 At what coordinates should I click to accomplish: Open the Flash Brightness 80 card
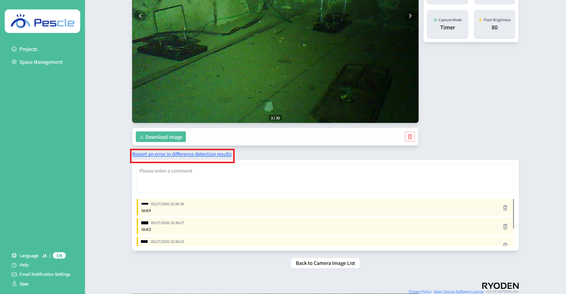coord(494,24)
